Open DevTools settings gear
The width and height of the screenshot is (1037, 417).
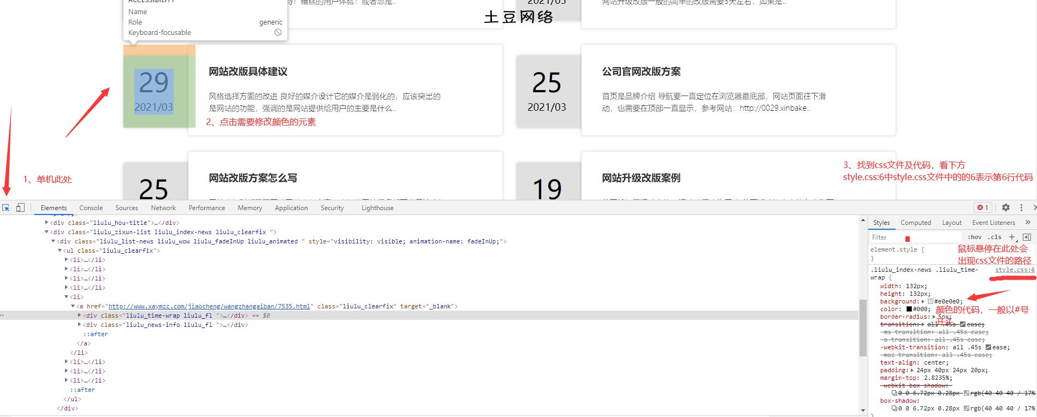coord(1006,208)
